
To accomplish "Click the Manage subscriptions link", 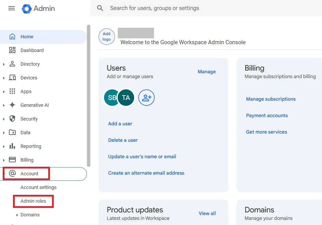I will click(271, 99).
